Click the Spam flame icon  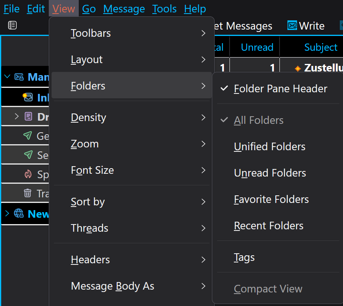click(x=28, y=174)
